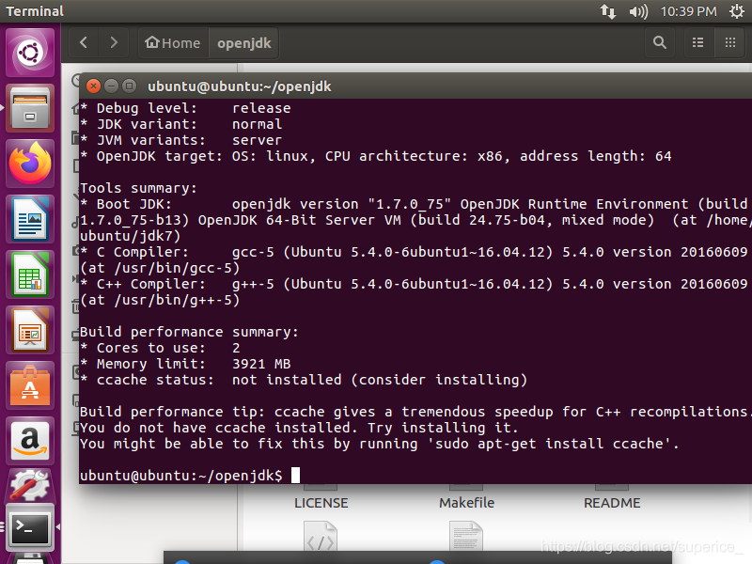Click the 'Boot JDK' line

(414, 220)
